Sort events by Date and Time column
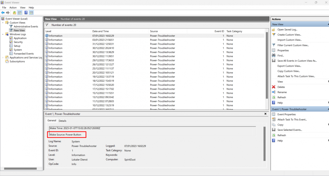The width and height of the screenshot is (329, 176). click(120, 31)
